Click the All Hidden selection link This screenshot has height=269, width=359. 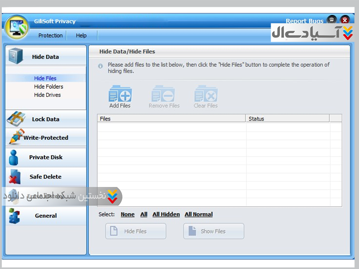166,214
